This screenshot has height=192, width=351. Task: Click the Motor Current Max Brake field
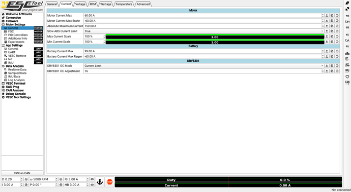coord(202,21)
